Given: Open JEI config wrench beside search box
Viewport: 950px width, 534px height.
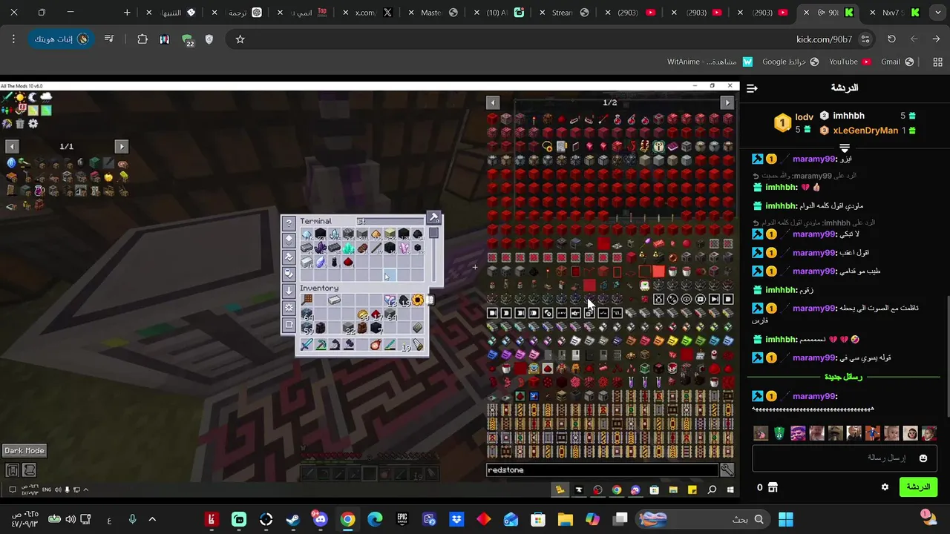Looking at the screenshot, I should [x=727, y=469].
